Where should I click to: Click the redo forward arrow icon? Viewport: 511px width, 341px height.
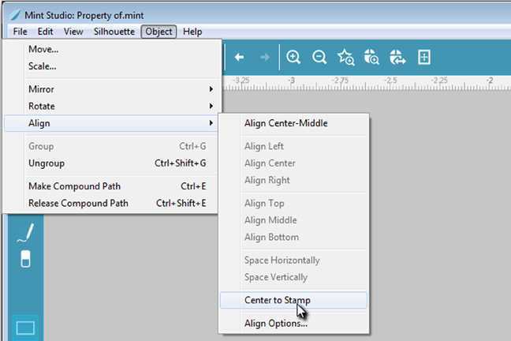click(265, 58)
